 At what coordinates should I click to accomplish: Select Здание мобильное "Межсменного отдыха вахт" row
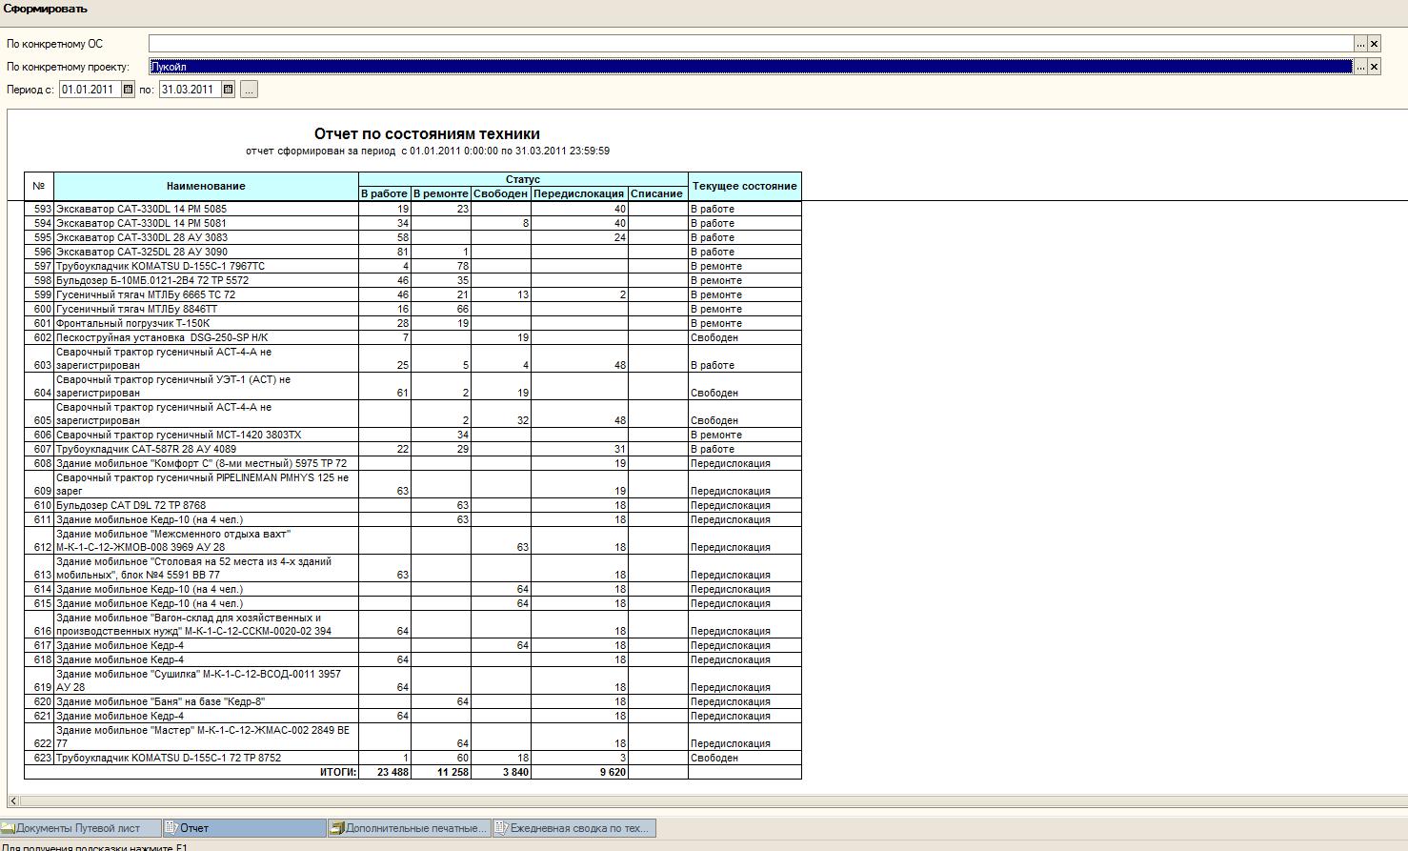[412, 540]
